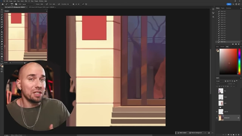Create a new group folder icon
The image size is (242, 136).
click(x=234, y=134)
